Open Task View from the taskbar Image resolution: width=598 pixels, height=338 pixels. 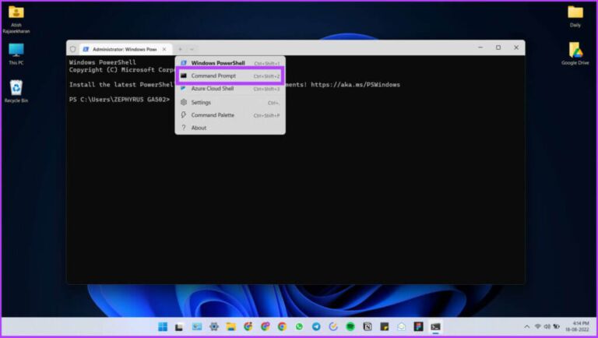[x=179, y=326]
